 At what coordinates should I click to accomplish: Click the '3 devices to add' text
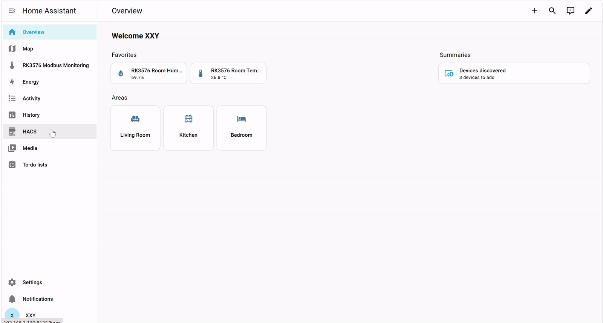(477, 78)
